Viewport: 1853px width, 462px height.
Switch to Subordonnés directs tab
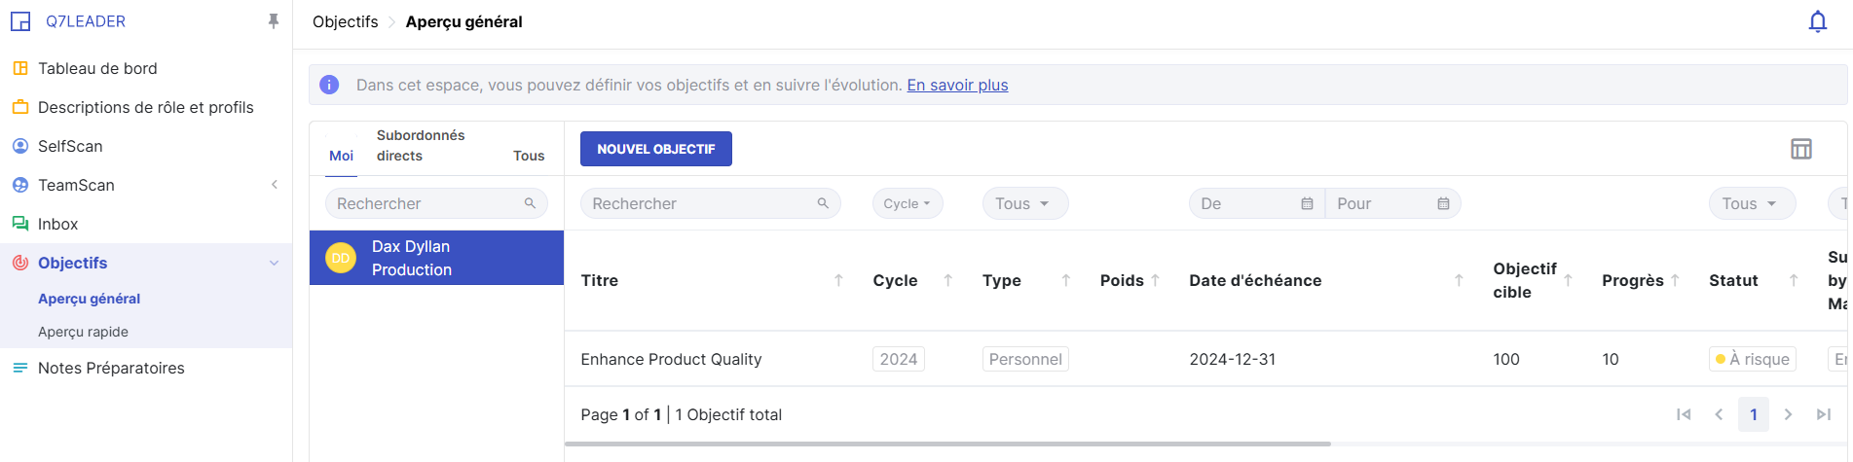pyautogui.click(x=420, y=146)
